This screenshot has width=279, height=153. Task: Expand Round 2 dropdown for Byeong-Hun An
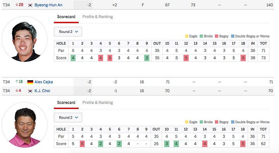(68, 32)
